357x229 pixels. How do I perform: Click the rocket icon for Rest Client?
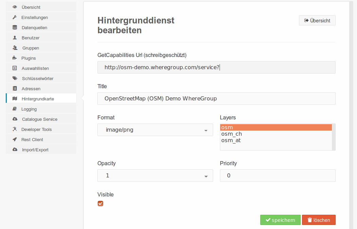tap(15, 139)
